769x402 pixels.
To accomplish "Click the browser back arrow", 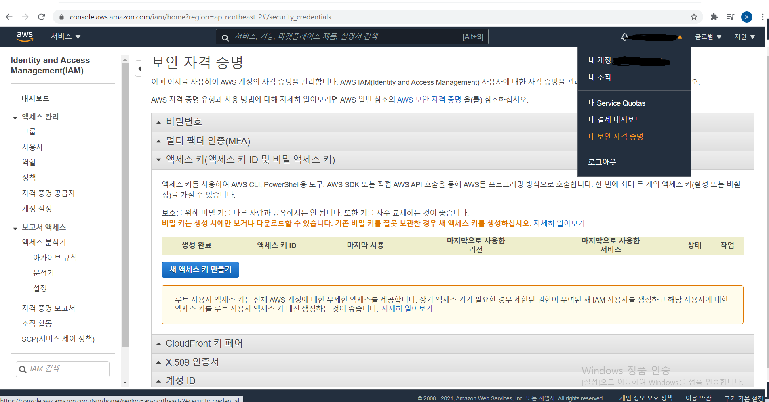I will coord(9,17).
